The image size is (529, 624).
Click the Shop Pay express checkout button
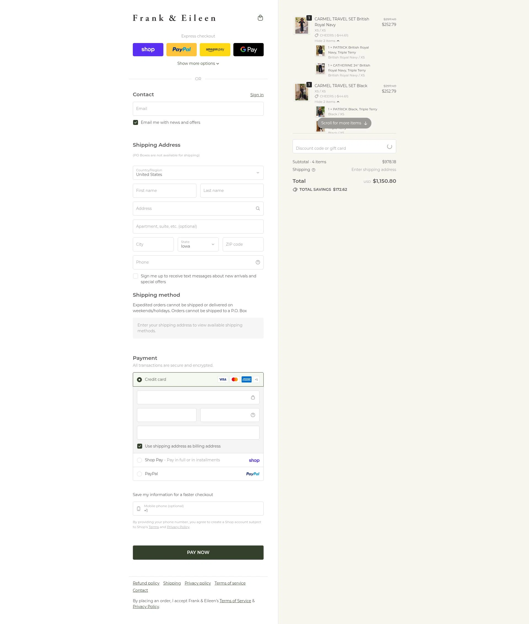[148, 50]
